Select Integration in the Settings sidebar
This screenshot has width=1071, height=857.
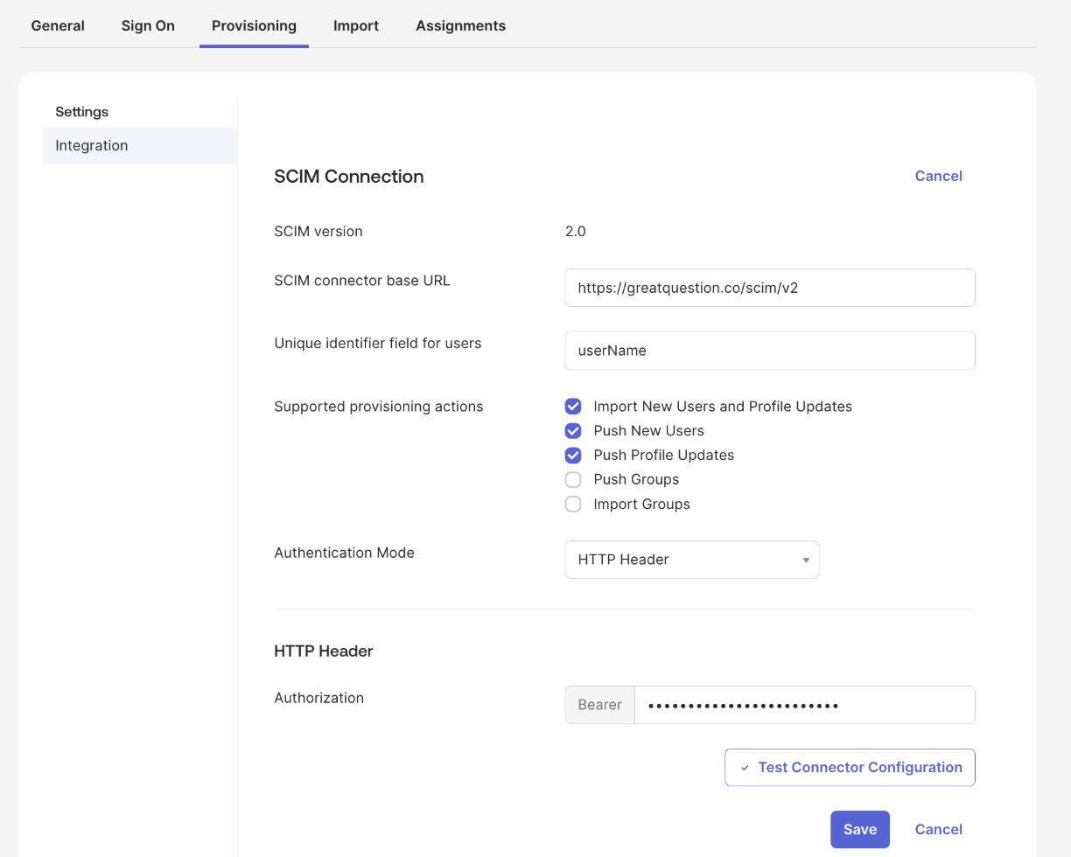click(92, 145)
